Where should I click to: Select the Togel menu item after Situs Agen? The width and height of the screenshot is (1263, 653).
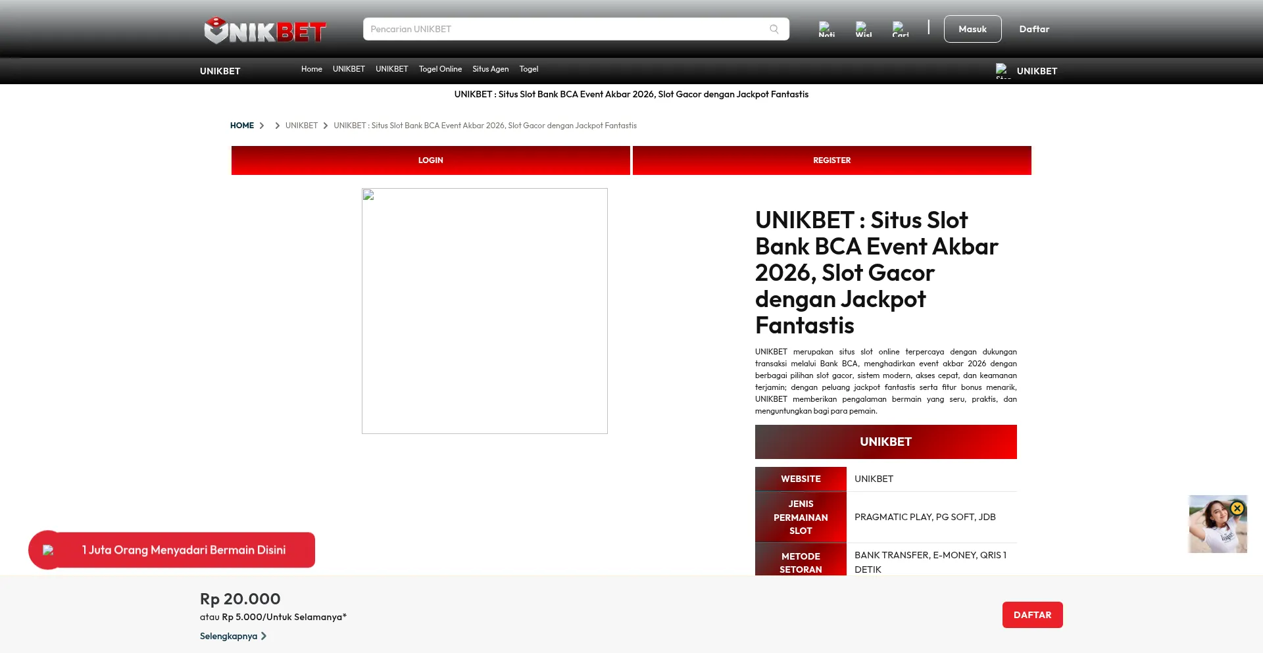(529, 69)
